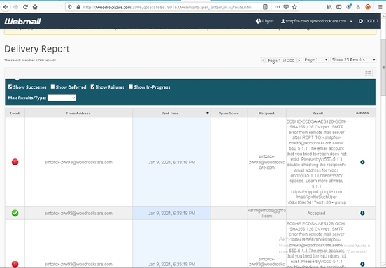This screenshot has width=386, height=268.
Task: Click the Delivery Report heading
Action: [37, 49]
